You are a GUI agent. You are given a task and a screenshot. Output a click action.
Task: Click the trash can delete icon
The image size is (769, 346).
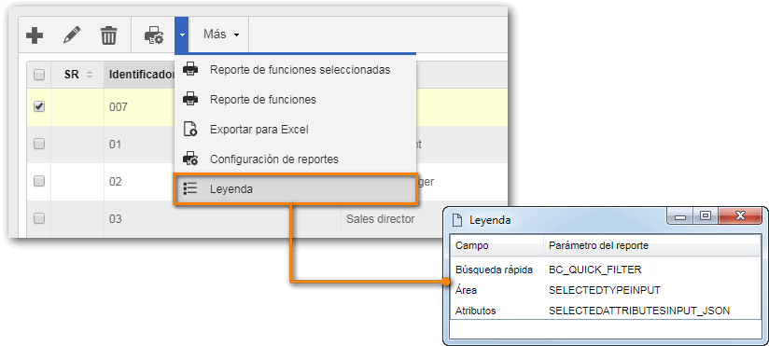(108, 35)
